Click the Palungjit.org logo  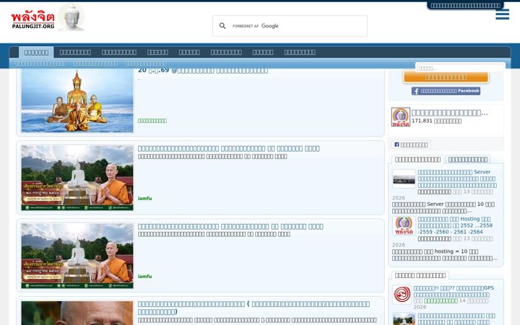(32, 20)
